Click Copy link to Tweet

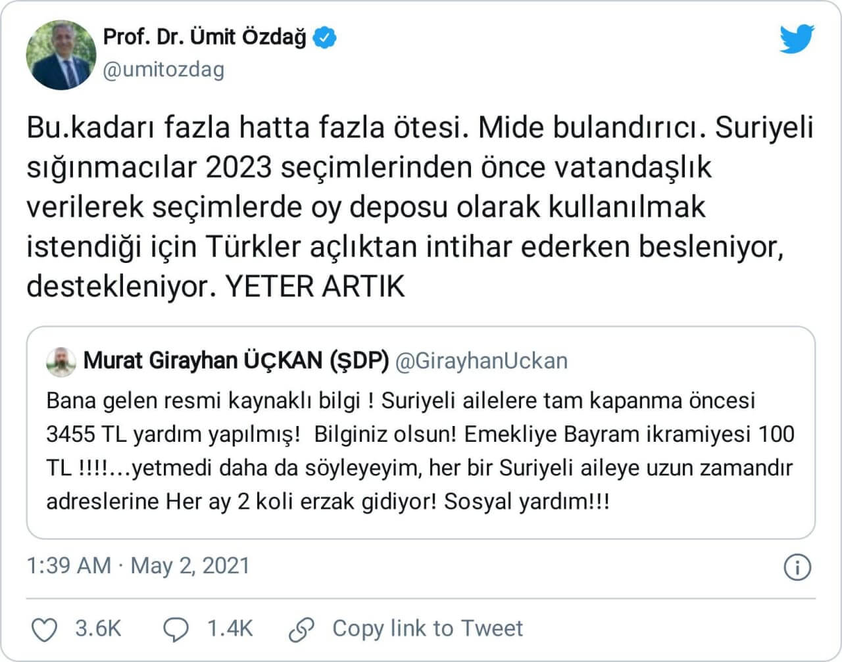pyautogui.click(x=428, y=628)
